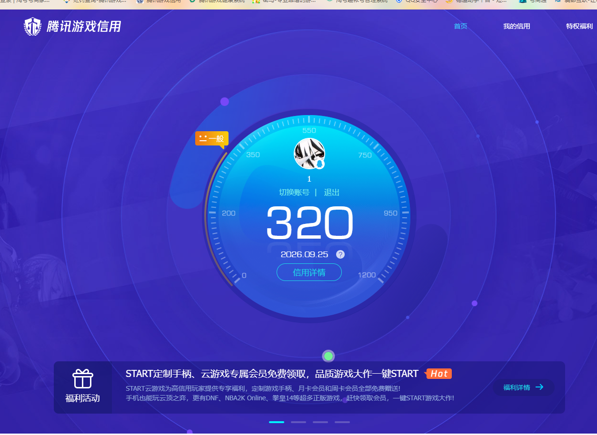Click the username 1 under avatar
Image resolution: width=597 pixels, height=435 pixels.
[x=309, y=179]
